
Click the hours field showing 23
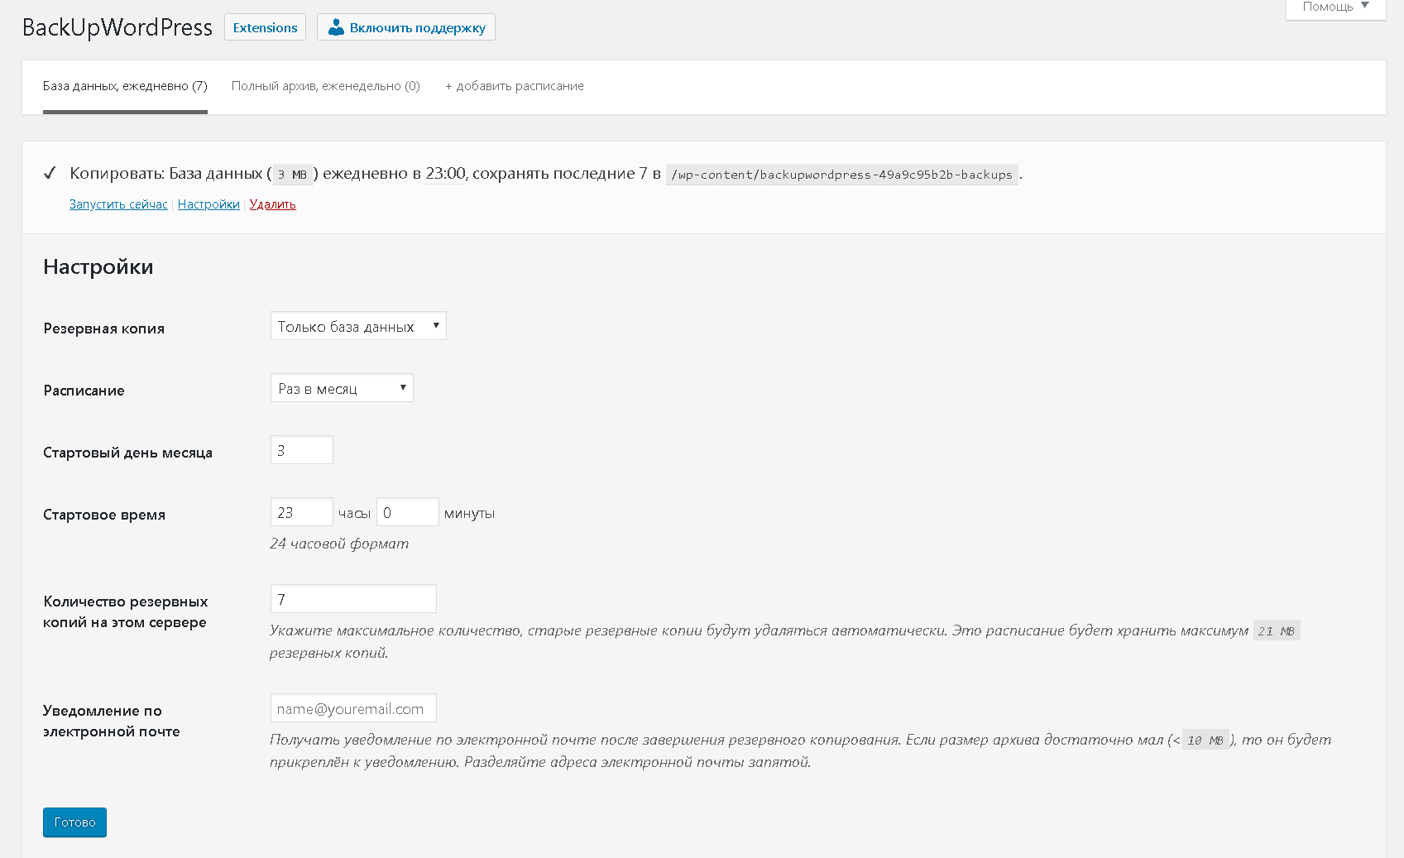(302, 512)
